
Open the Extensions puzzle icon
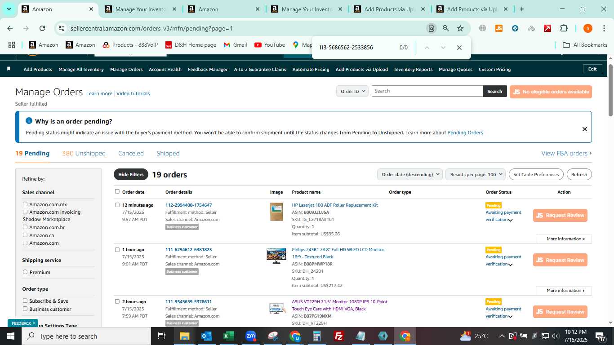(564, 28)
